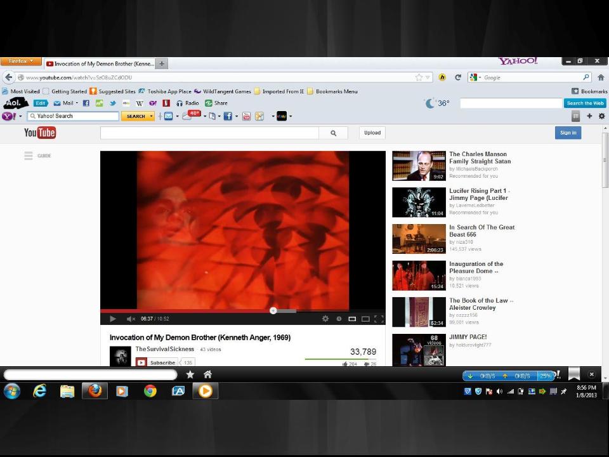Screen dimensions: 609x457
Task: Open the video player settings gear
Action: [x=325, y=319]
